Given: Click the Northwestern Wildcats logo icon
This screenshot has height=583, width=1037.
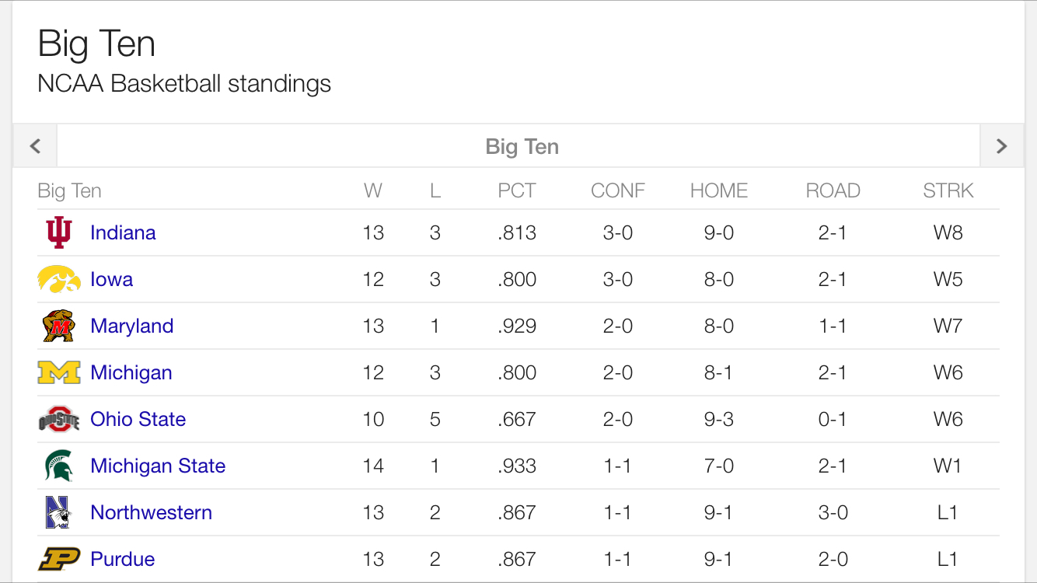Looking at the screenshot, I should pos(59,512).
